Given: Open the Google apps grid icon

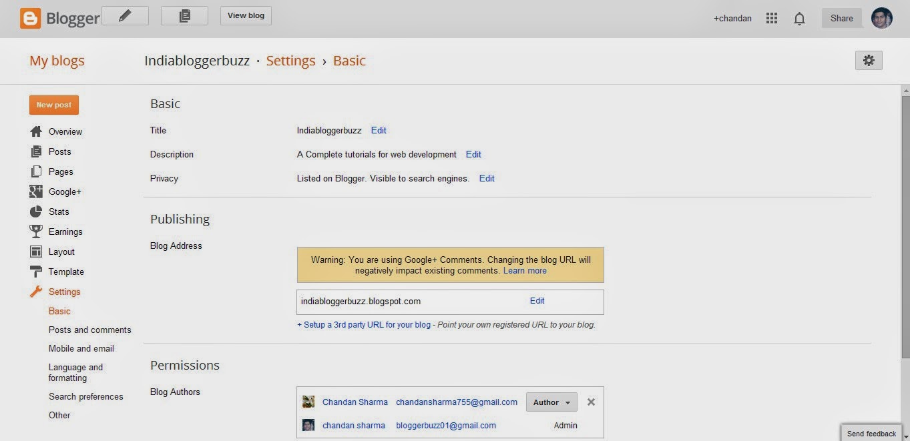Looking at the screenshot, I should (x=772, y=19).
